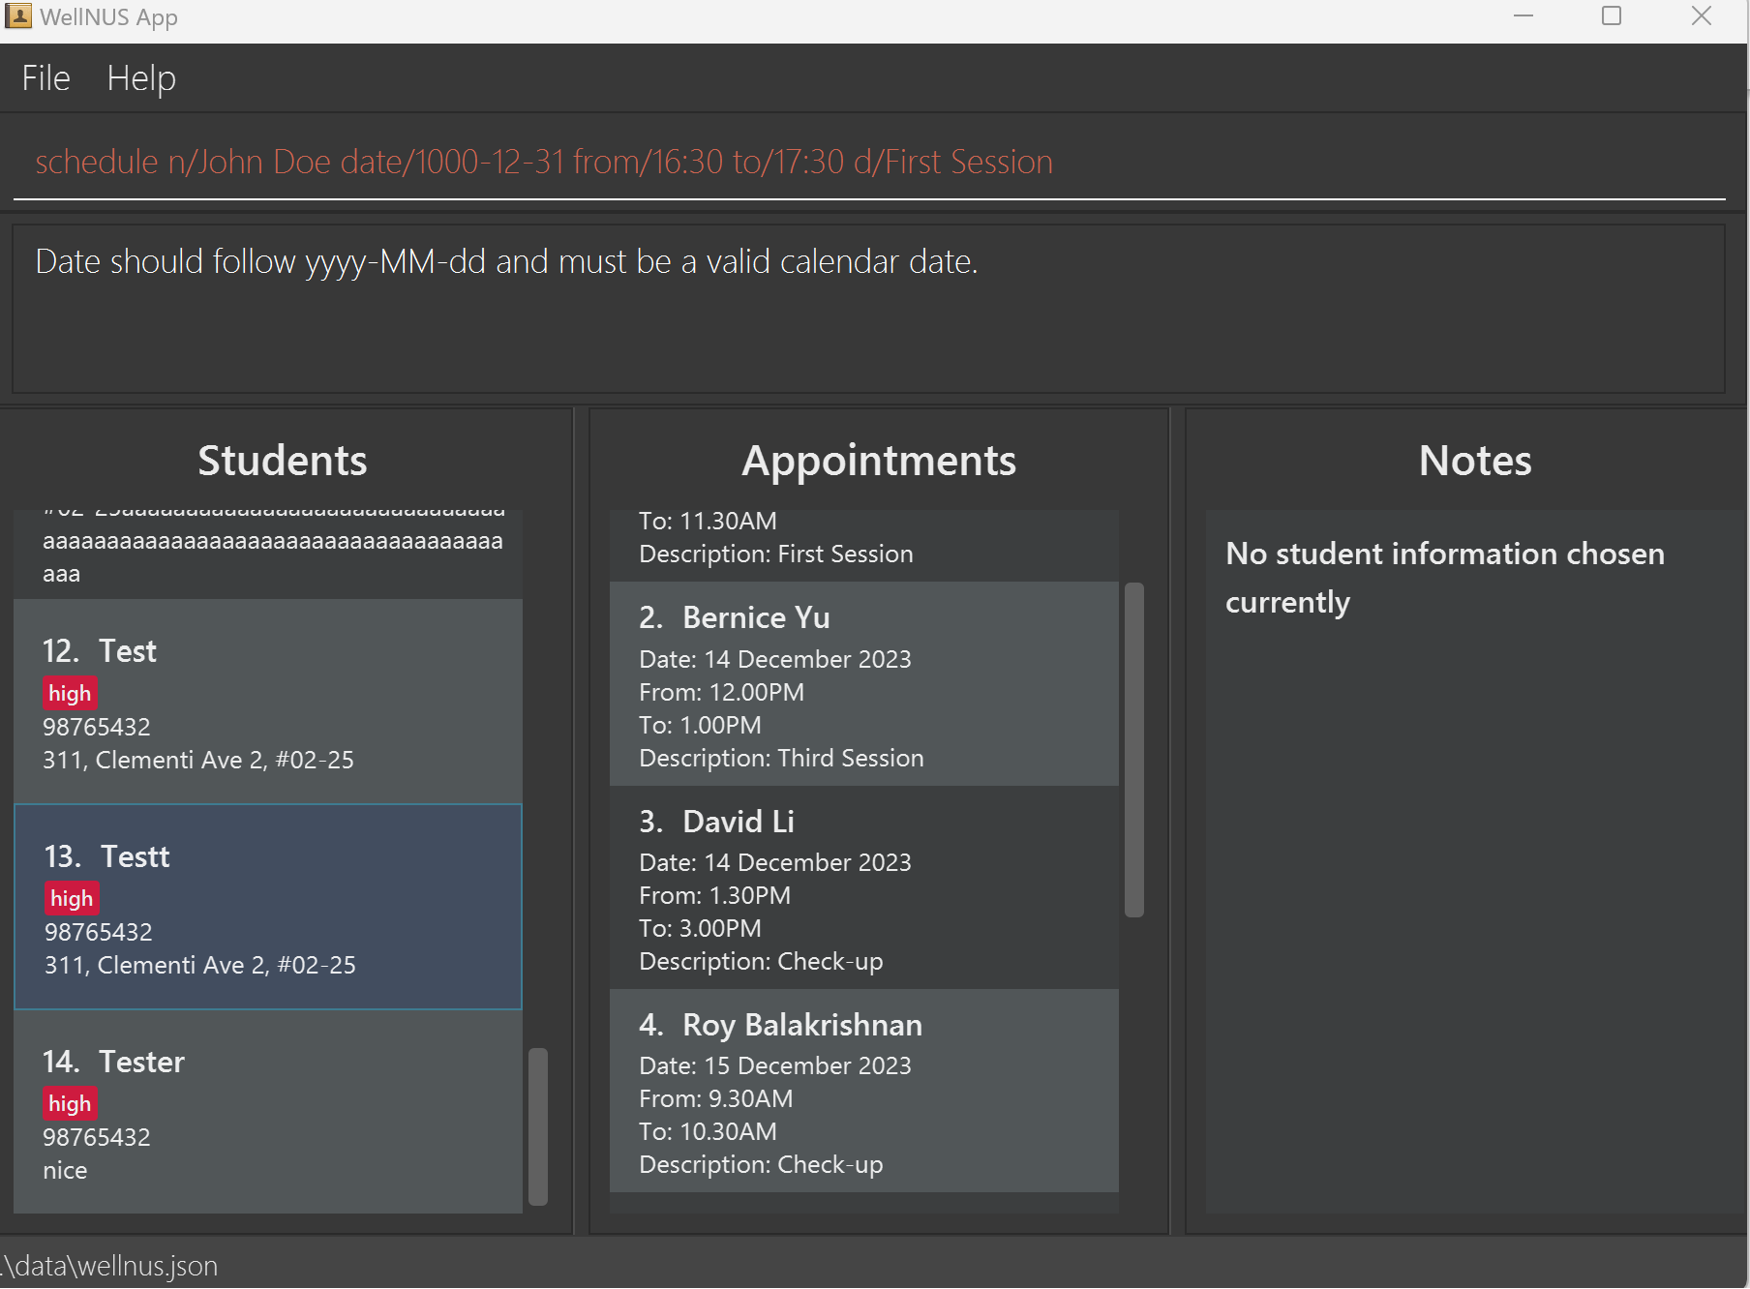Select the Bernice Yu appointment

pos(864,684)
